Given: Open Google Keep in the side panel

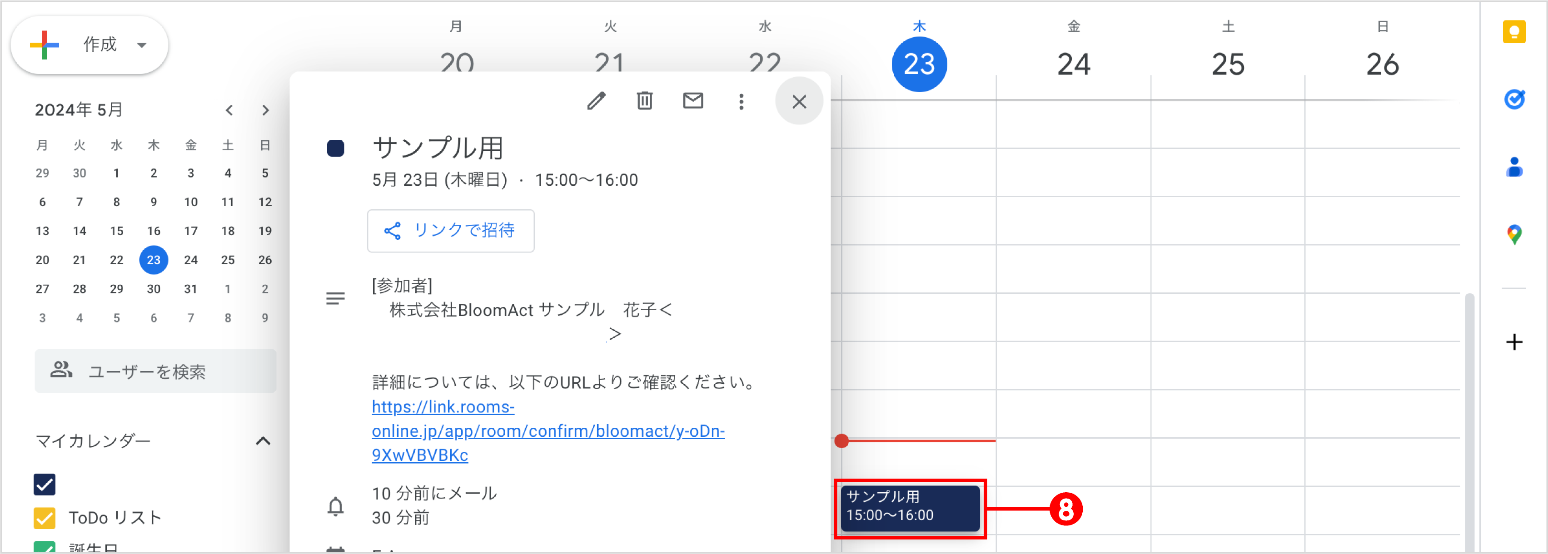Looking at the screenshot, I should pyautogui.click(x=1515, y=32).
